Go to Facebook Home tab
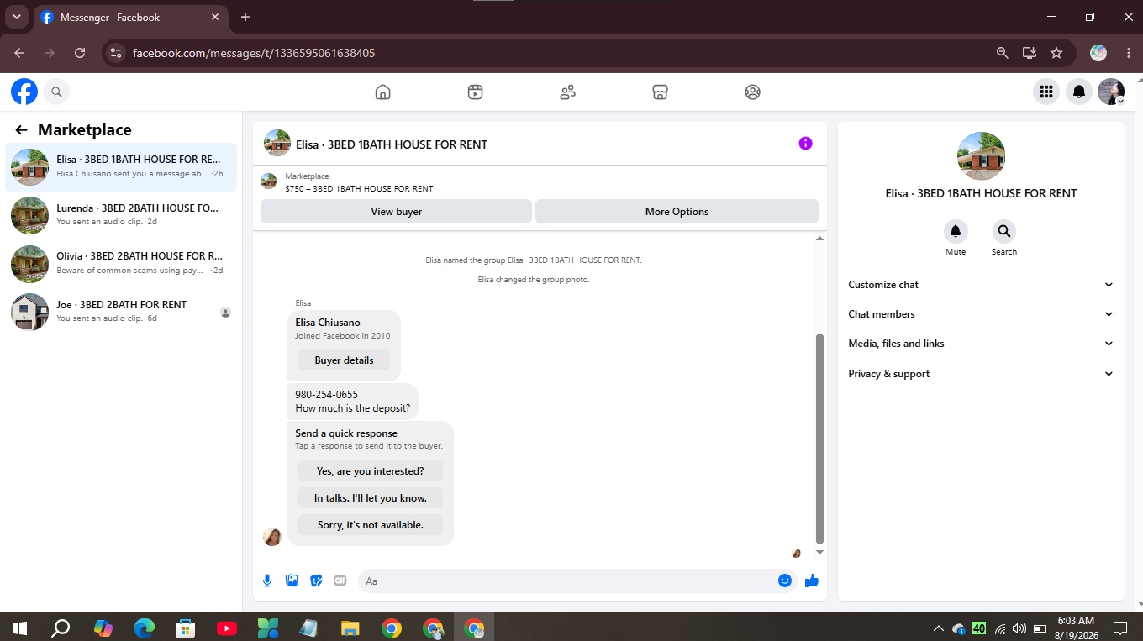 383,92
